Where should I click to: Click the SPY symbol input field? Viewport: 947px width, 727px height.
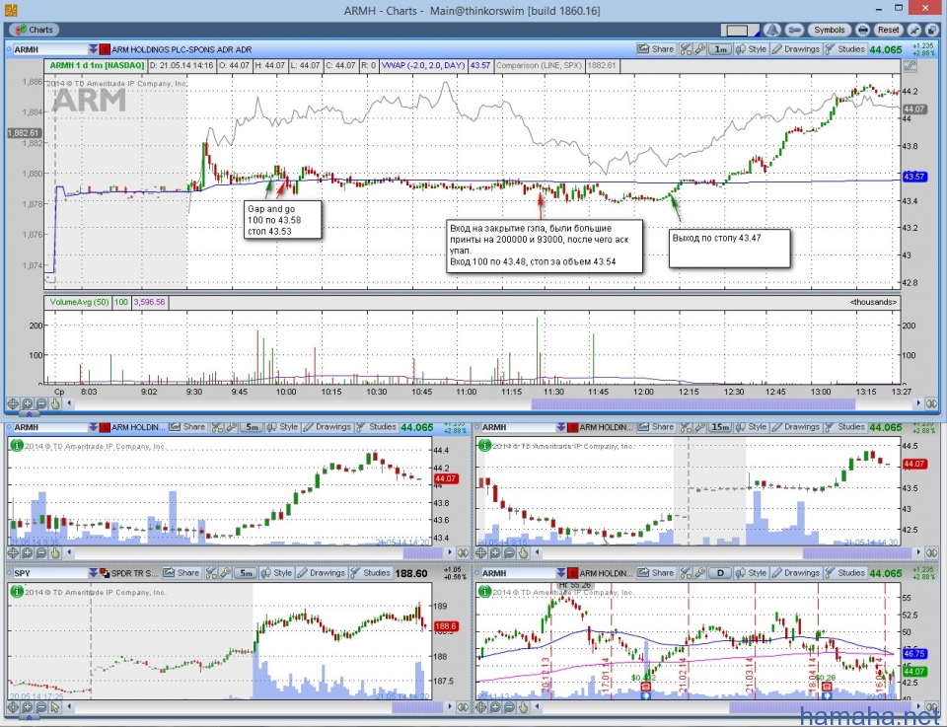coord(49,573)
